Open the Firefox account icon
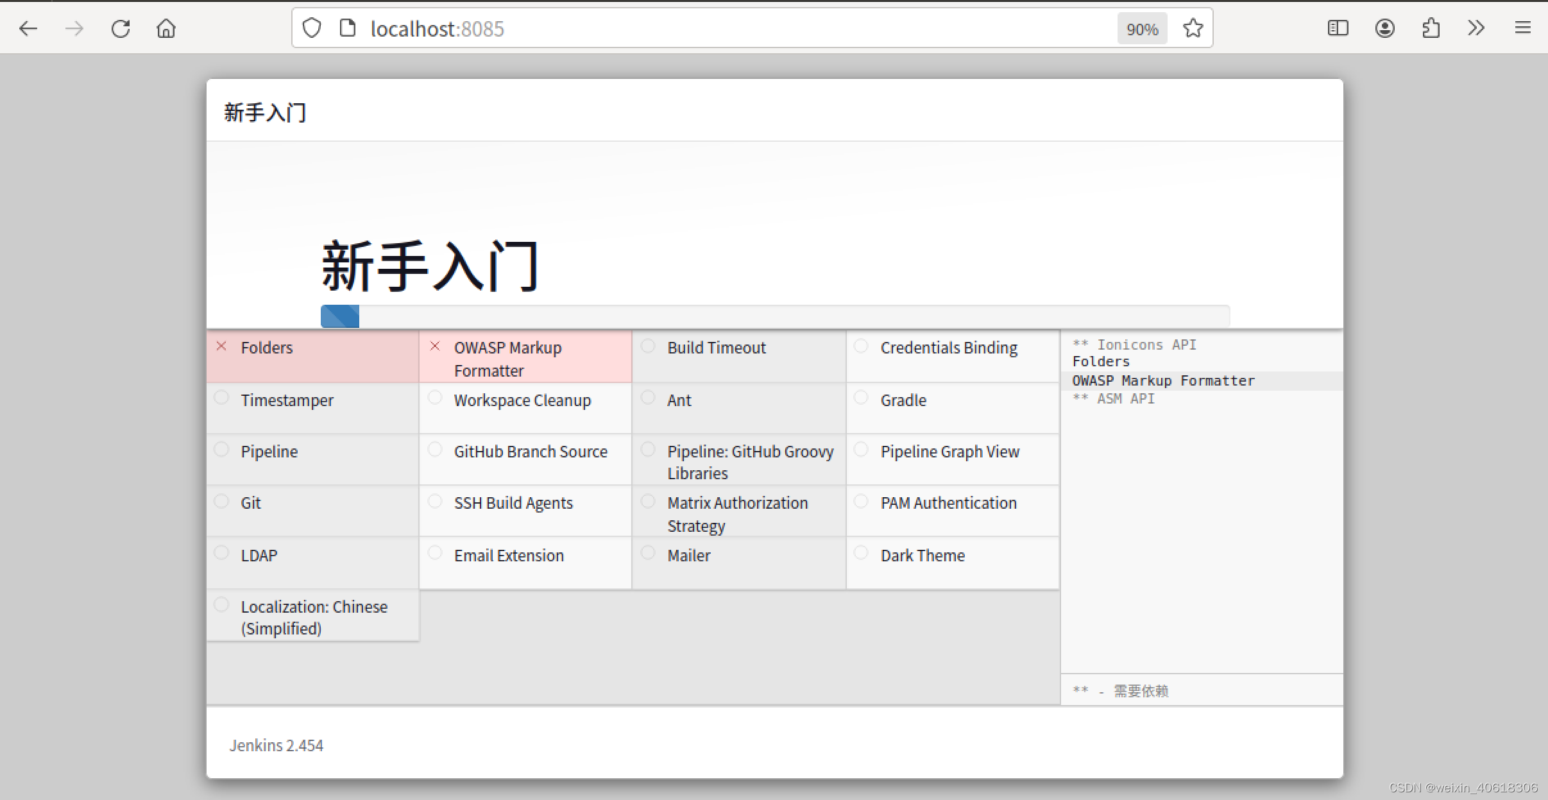1548x800 pixels. 1385,28
